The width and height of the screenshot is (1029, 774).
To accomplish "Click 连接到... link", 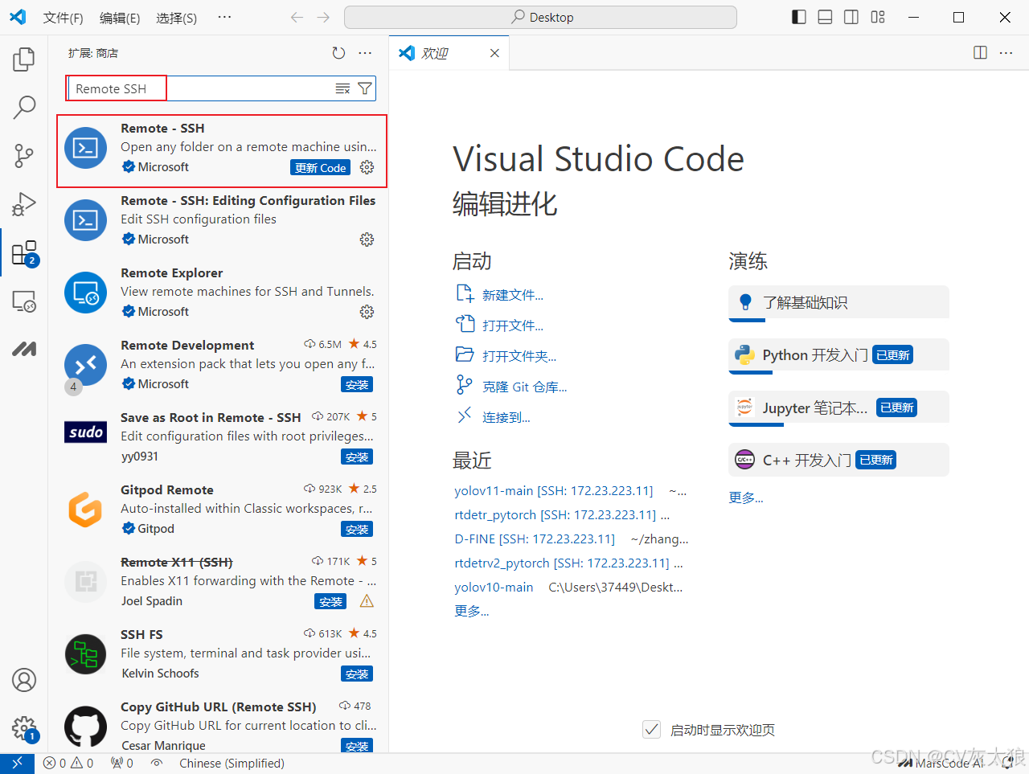I will click(506, 417).
